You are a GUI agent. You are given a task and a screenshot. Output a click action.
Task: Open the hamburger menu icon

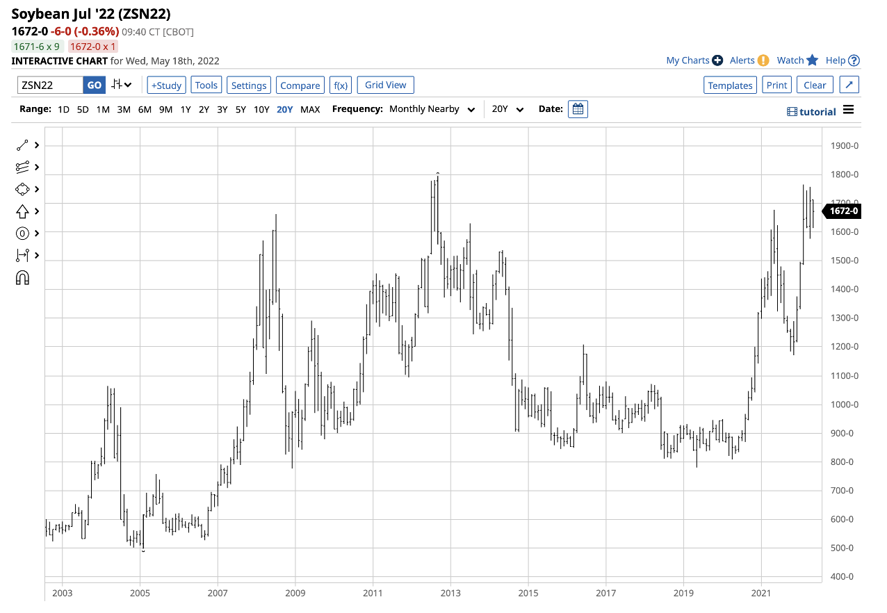tap(848, 111)
